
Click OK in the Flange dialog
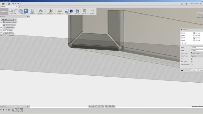coord(194,70)
